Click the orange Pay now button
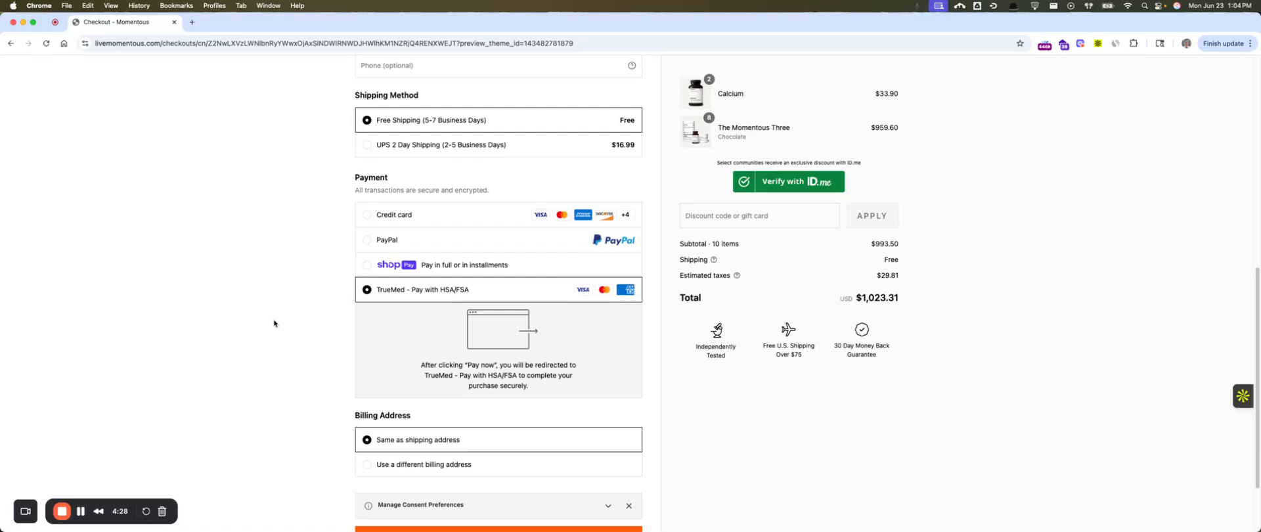The image size is (1261, 532). click(x=498, y=529)
